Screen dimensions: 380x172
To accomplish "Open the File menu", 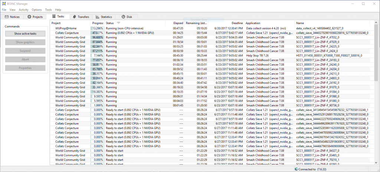I will 4,10.
